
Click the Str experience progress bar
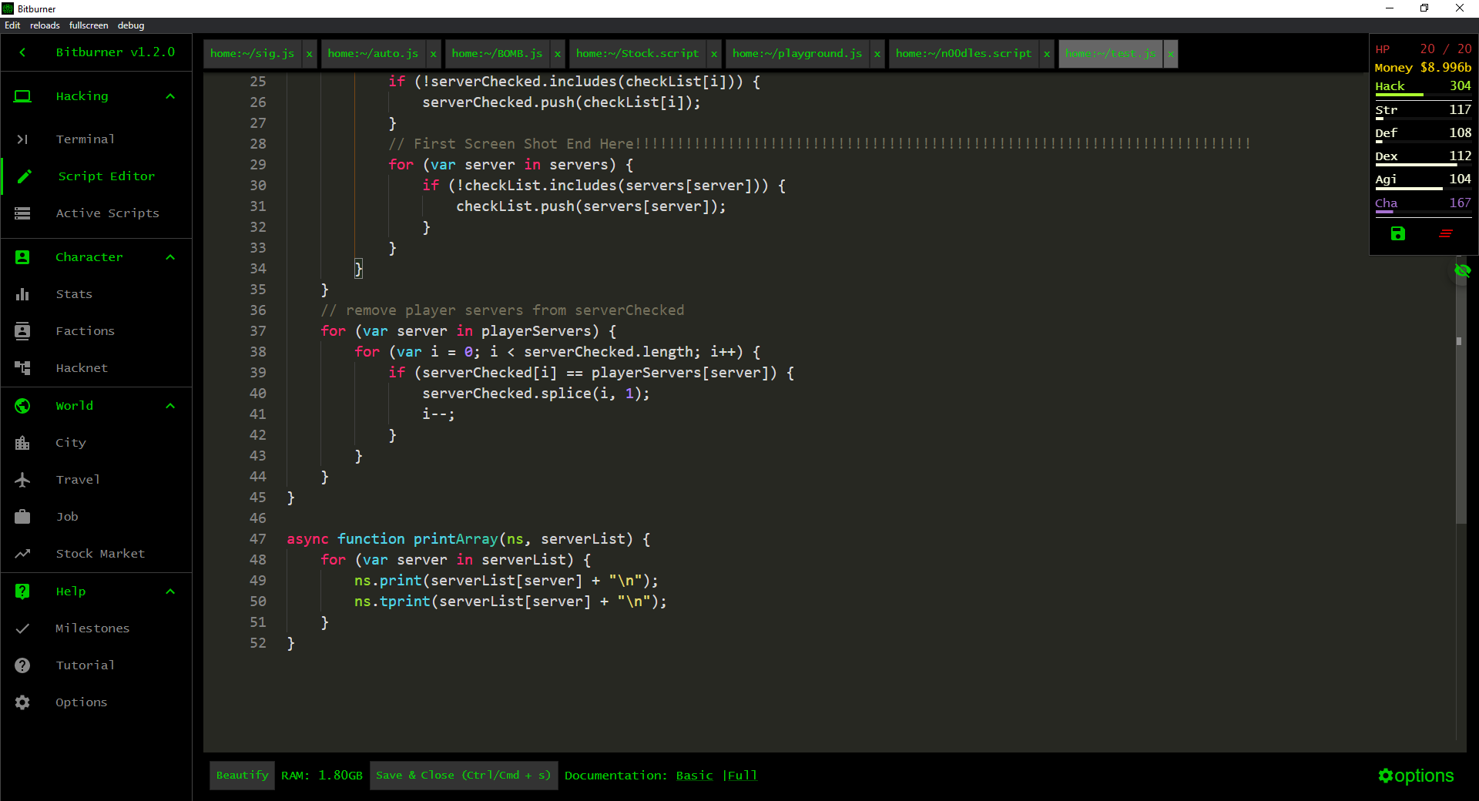pyautogui.click(x=1423, y=119)
